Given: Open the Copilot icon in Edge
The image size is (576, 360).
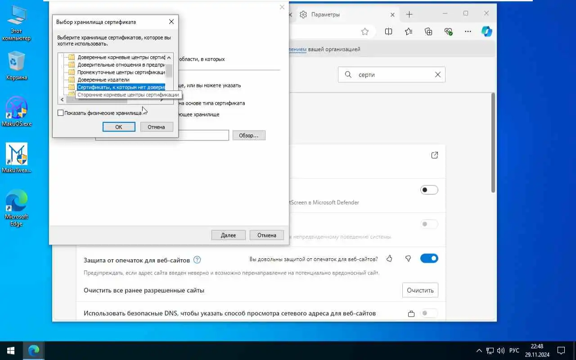Looking at the screenshot, I should [x=486, y=31].
